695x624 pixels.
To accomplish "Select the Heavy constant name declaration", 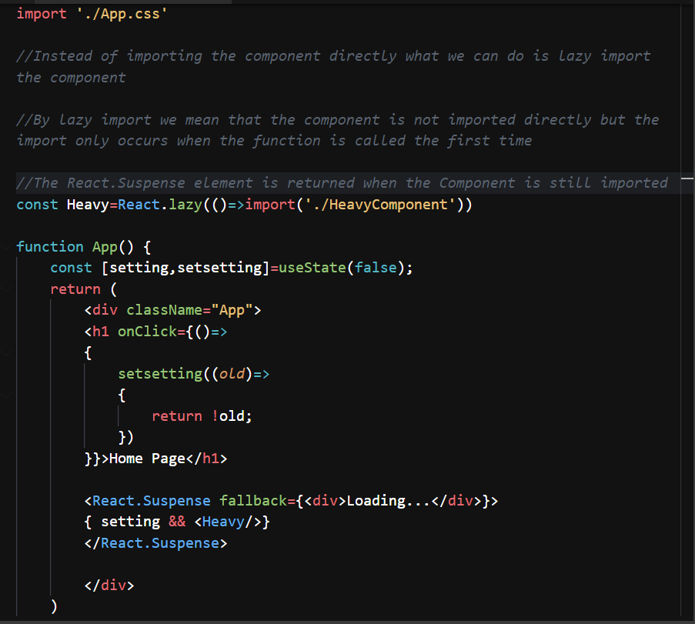I will pyautogui.click(x=88, y=205).
